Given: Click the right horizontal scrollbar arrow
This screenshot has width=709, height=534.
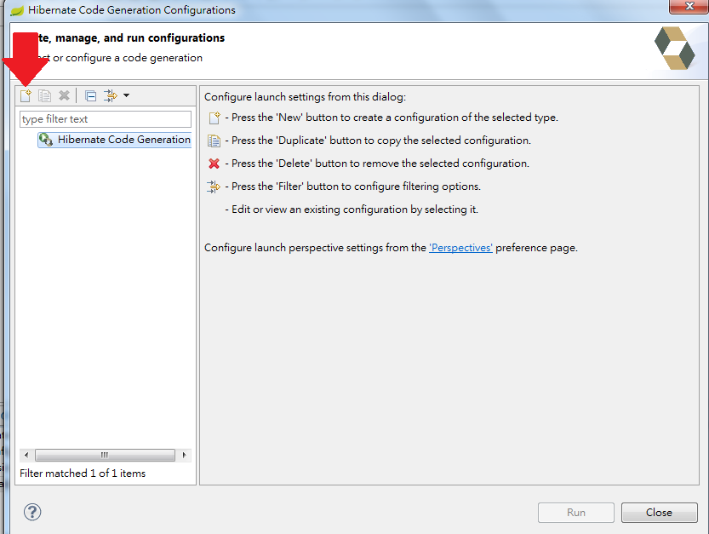Looking at the screenshot, I should [x=184, y=455].
